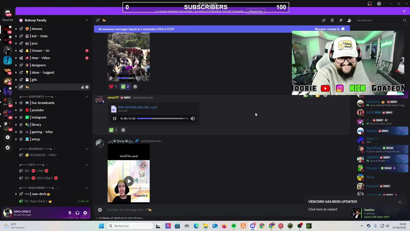This screenshot has width=410, height=231.
Task: Click the Discord home icon with 699 badge
Action: coord(8,13)
